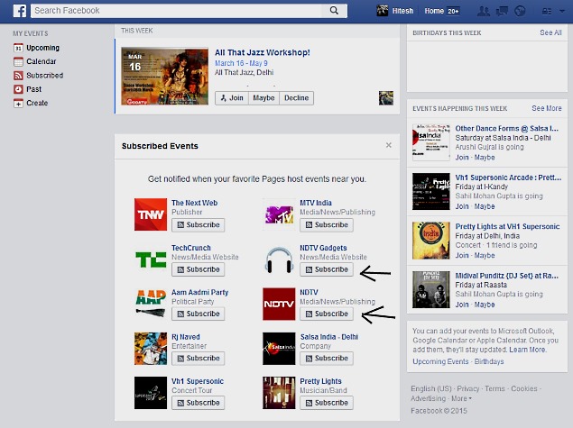Expand More footer dropdown
The height and width of the screenshot is (428, 573).
point(461,398)
